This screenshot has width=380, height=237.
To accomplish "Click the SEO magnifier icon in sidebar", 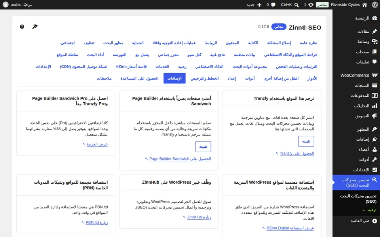I will pos(375,180).
